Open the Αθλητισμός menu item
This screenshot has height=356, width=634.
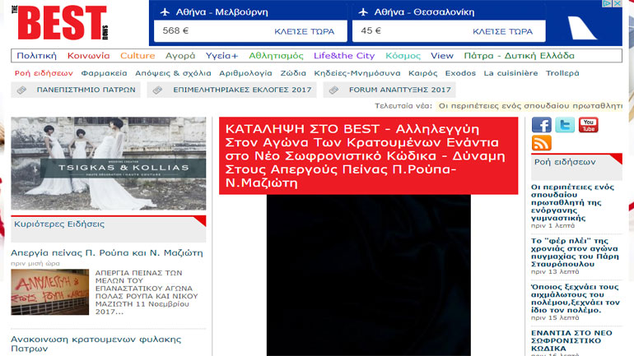pos(276,56)
